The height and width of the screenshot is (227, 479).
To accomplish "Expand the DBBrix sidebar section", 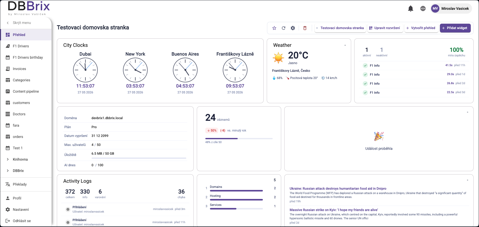I will tap(8, 171).
